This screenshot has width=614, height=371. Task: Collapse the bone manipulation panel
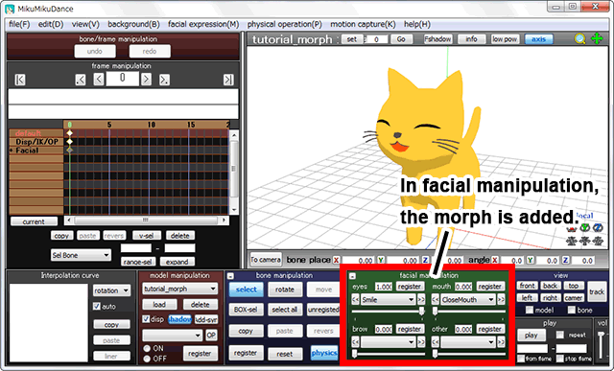(x=230, y=276)
